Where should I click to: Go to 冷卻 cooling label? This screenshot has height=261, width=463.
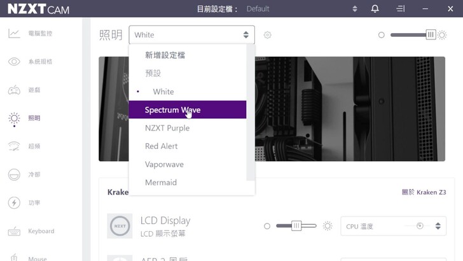pyautogui.click(x=34, y=174)
